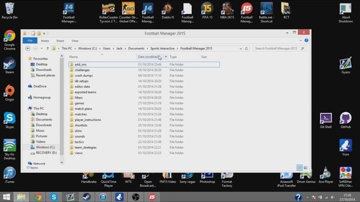Expand the ribbon with the chevron
The height and width of the screenshot is (202, 360).
pyautogui.click(x=300, y=40)
